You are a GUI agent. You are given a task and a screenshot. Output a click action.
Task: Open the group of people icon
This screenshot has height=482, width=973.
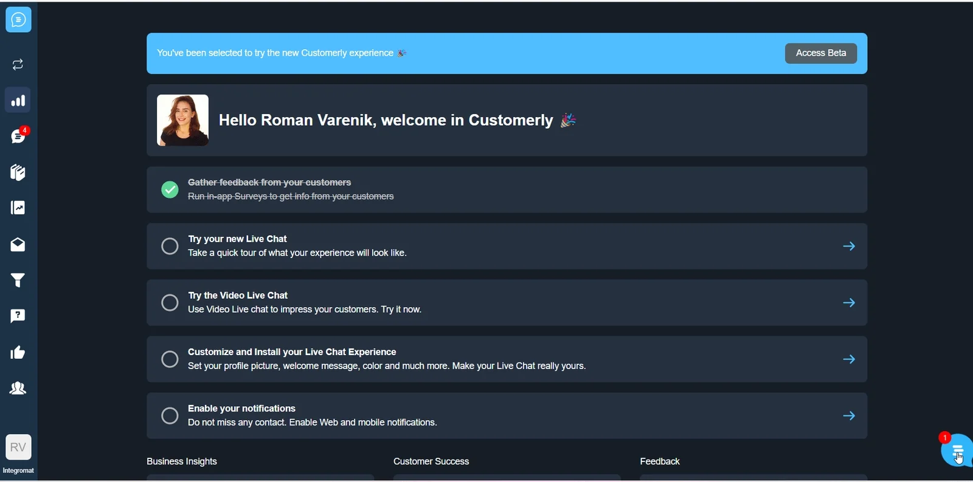click(18, 389)
